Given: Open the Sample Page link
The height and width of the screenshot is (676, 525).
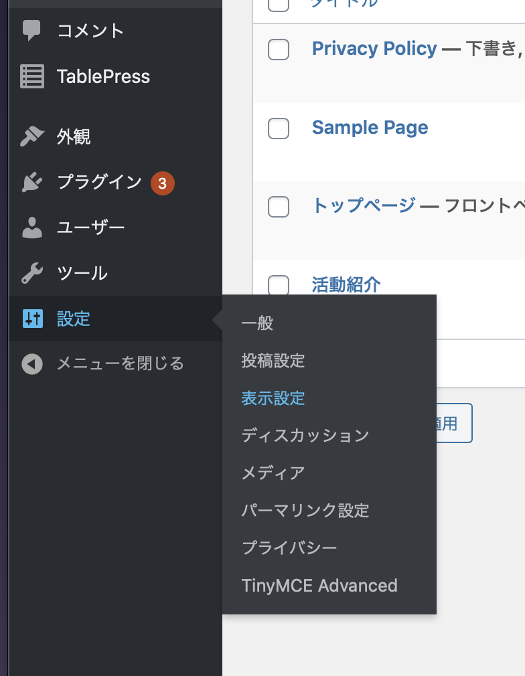Looking at the screenshot, I should pos(370,128).
